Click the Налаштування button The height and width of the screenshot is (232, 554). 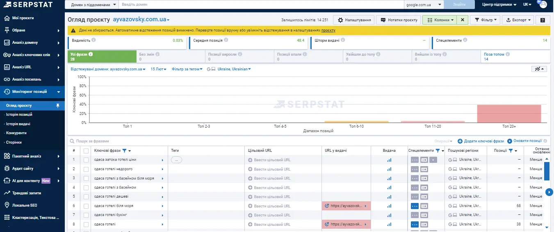point(354,20)
